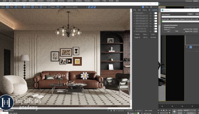Screen dimensions: 199x114
Task: Switch to the Post tab
Action: pos(135,10)
